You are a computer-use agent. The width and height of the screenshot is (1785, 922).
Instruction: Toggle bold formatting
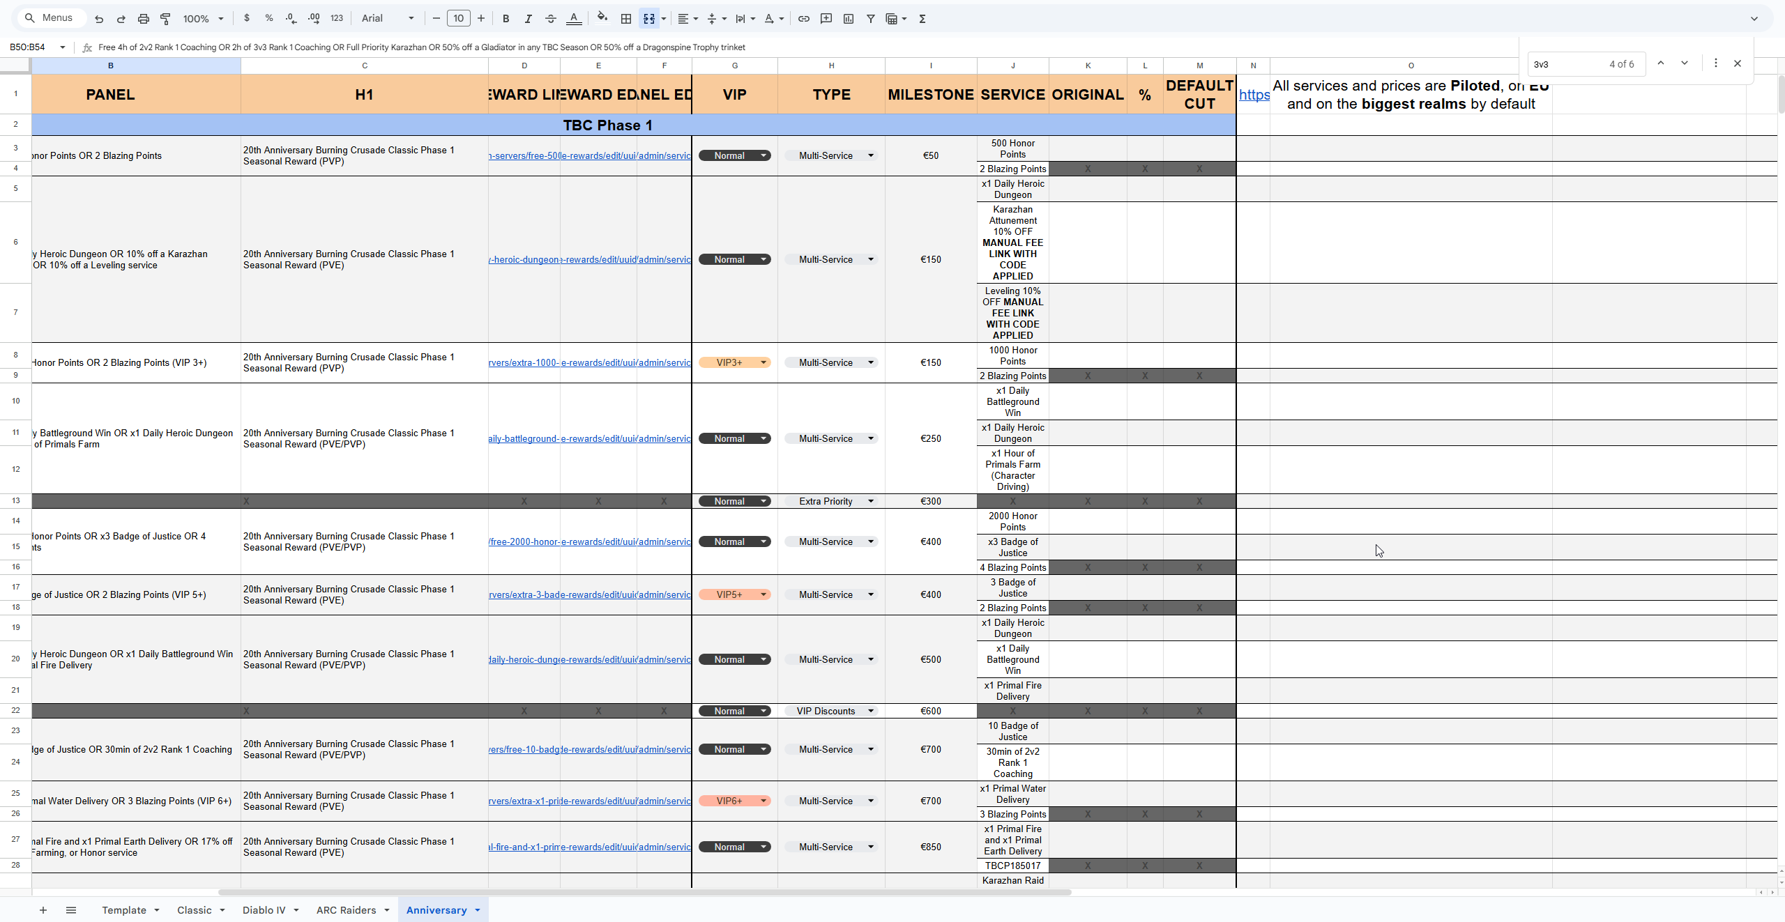point(506,19)
